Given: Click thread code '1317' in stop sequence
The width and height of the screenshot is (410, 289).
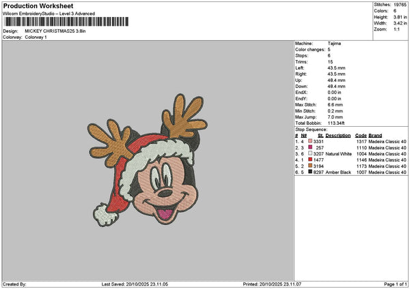Looking at the screenshot, I should (x=361, y=142).
